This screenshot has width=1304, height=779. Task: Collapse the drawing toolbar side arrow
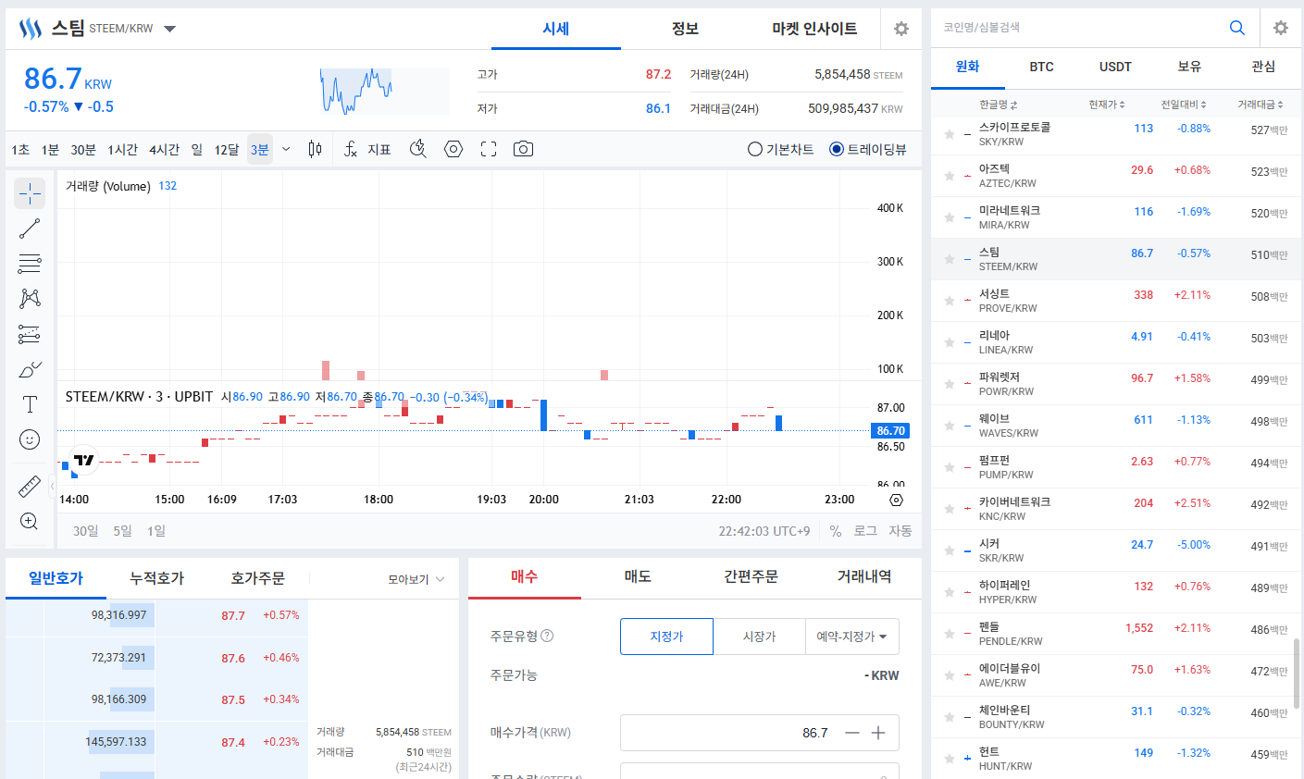point(52,486)
